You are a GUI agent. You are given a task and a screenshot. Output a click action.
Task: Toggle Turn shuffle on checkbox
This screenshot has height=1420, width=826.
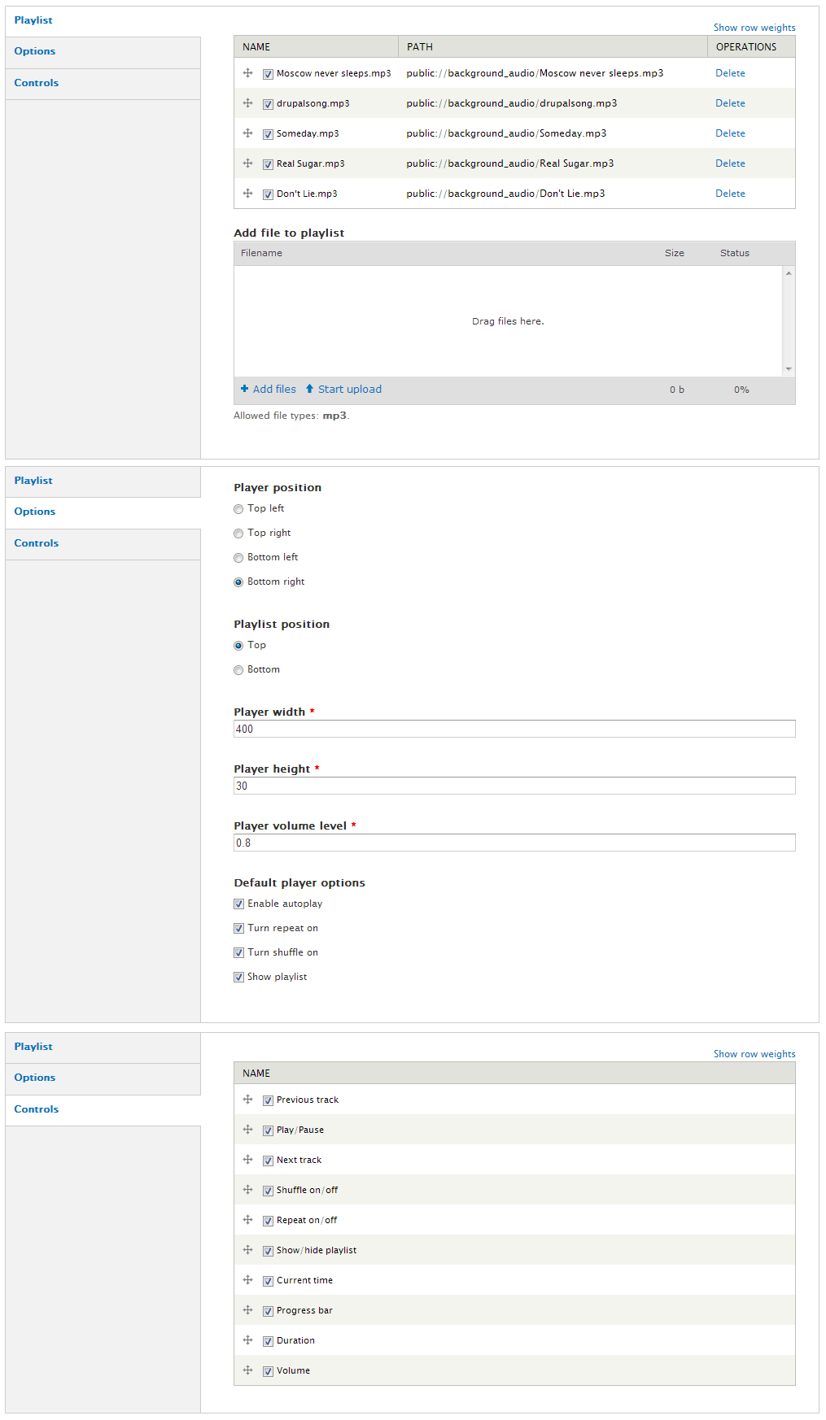[x=238, y=953]
